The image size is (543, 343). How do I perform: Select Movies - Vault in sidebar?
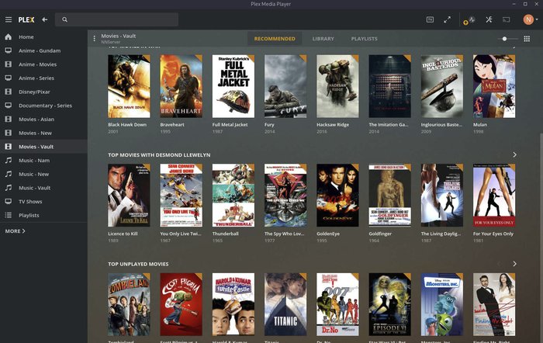click(x=43, y=147)
